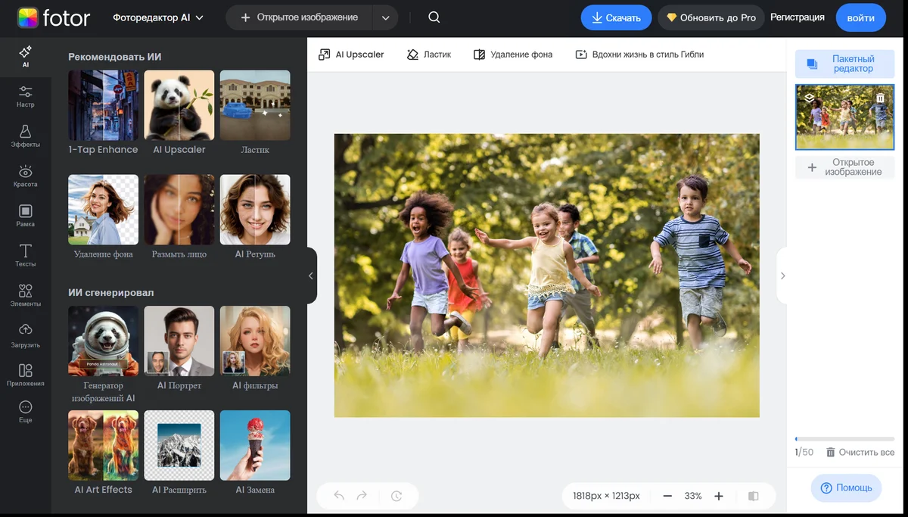Delete the image via thumbnail trash icon

pos(880,98)
